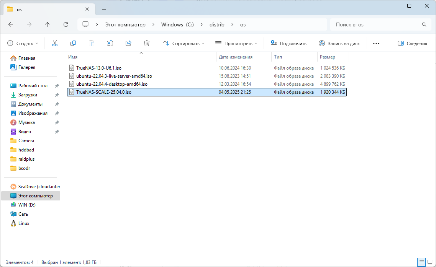
Task: Expand chevron after Этот компьютер in path
Action: (x=153, y=24)
